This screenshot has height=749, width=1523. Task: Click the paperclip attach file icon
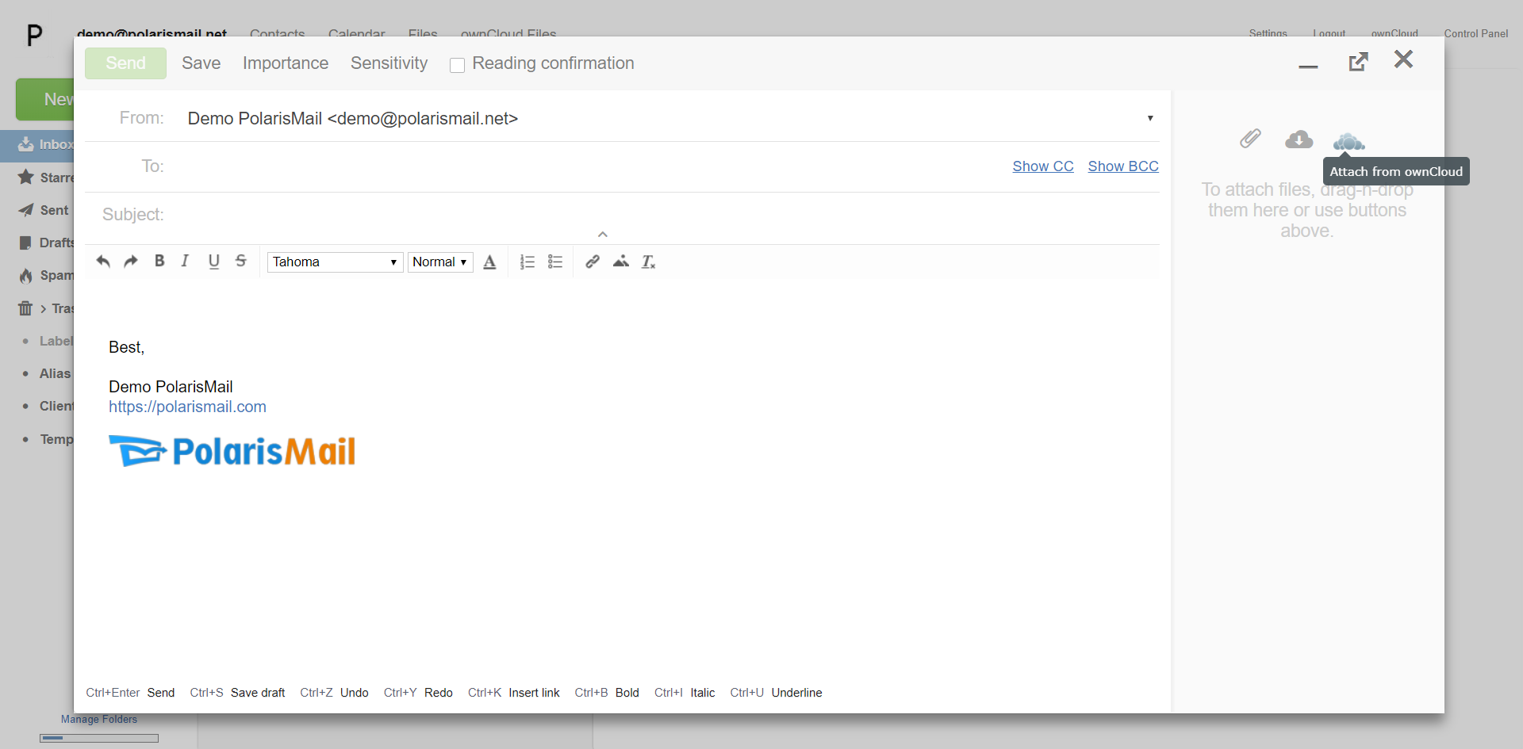[1250, 139]
